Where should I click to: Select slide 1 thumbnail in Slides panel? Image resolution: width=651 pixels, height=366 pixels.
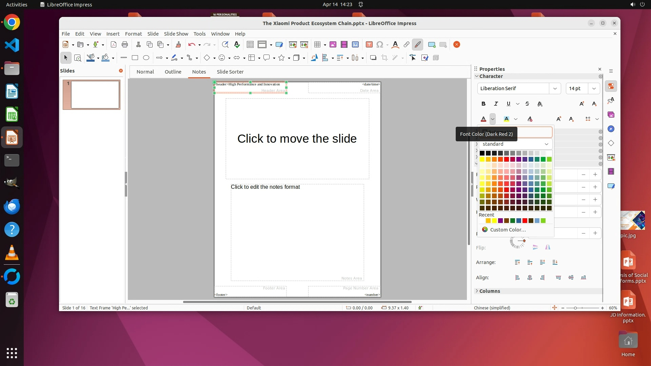(x=95, y=95)
